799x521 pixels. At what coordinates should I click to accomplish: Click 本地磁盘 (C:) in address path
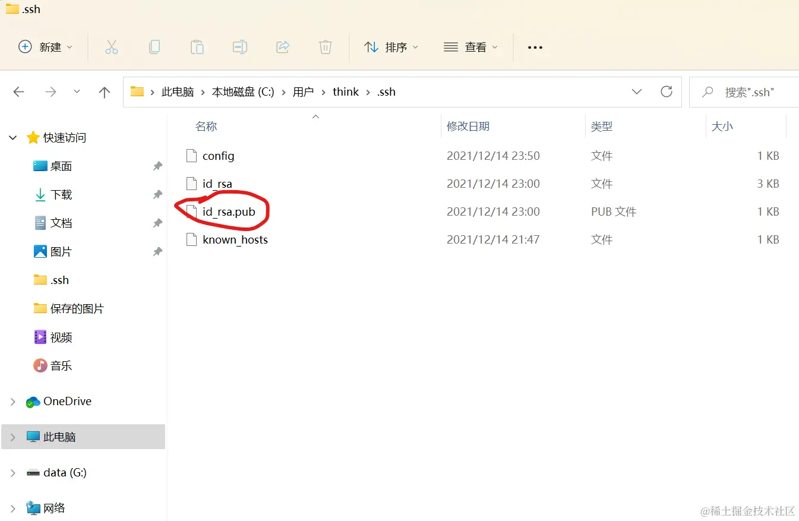(243, 91)
